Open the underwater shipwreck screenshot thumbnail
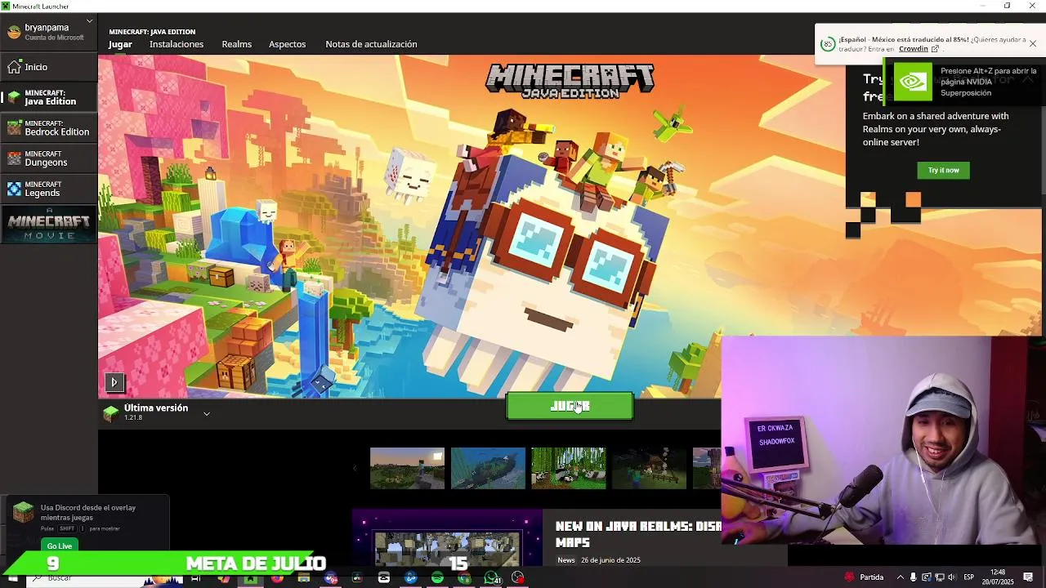 [x=488, y=468]
